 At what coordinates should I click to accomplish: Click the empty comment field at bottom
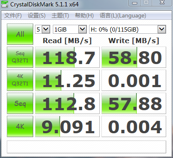pyautogui.click(x=86, y=147)
